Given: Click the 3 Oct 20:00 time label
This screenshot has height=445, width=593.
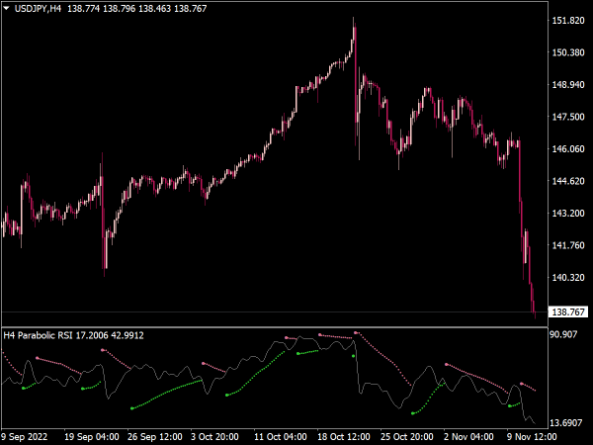Looking at the screenshot, I should [x=214, y=437].
